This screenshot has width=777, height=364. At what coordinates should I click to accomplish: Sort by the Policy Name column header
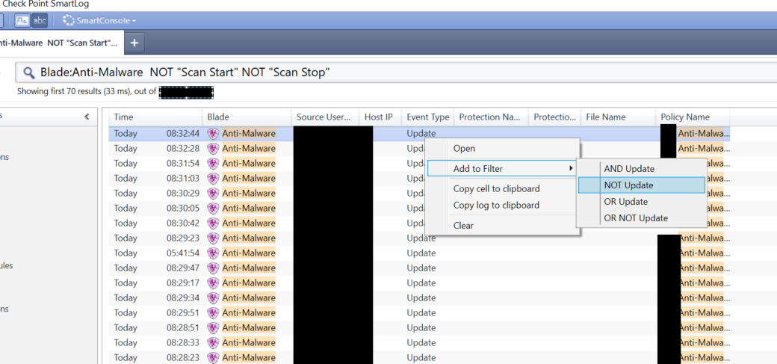693,117
